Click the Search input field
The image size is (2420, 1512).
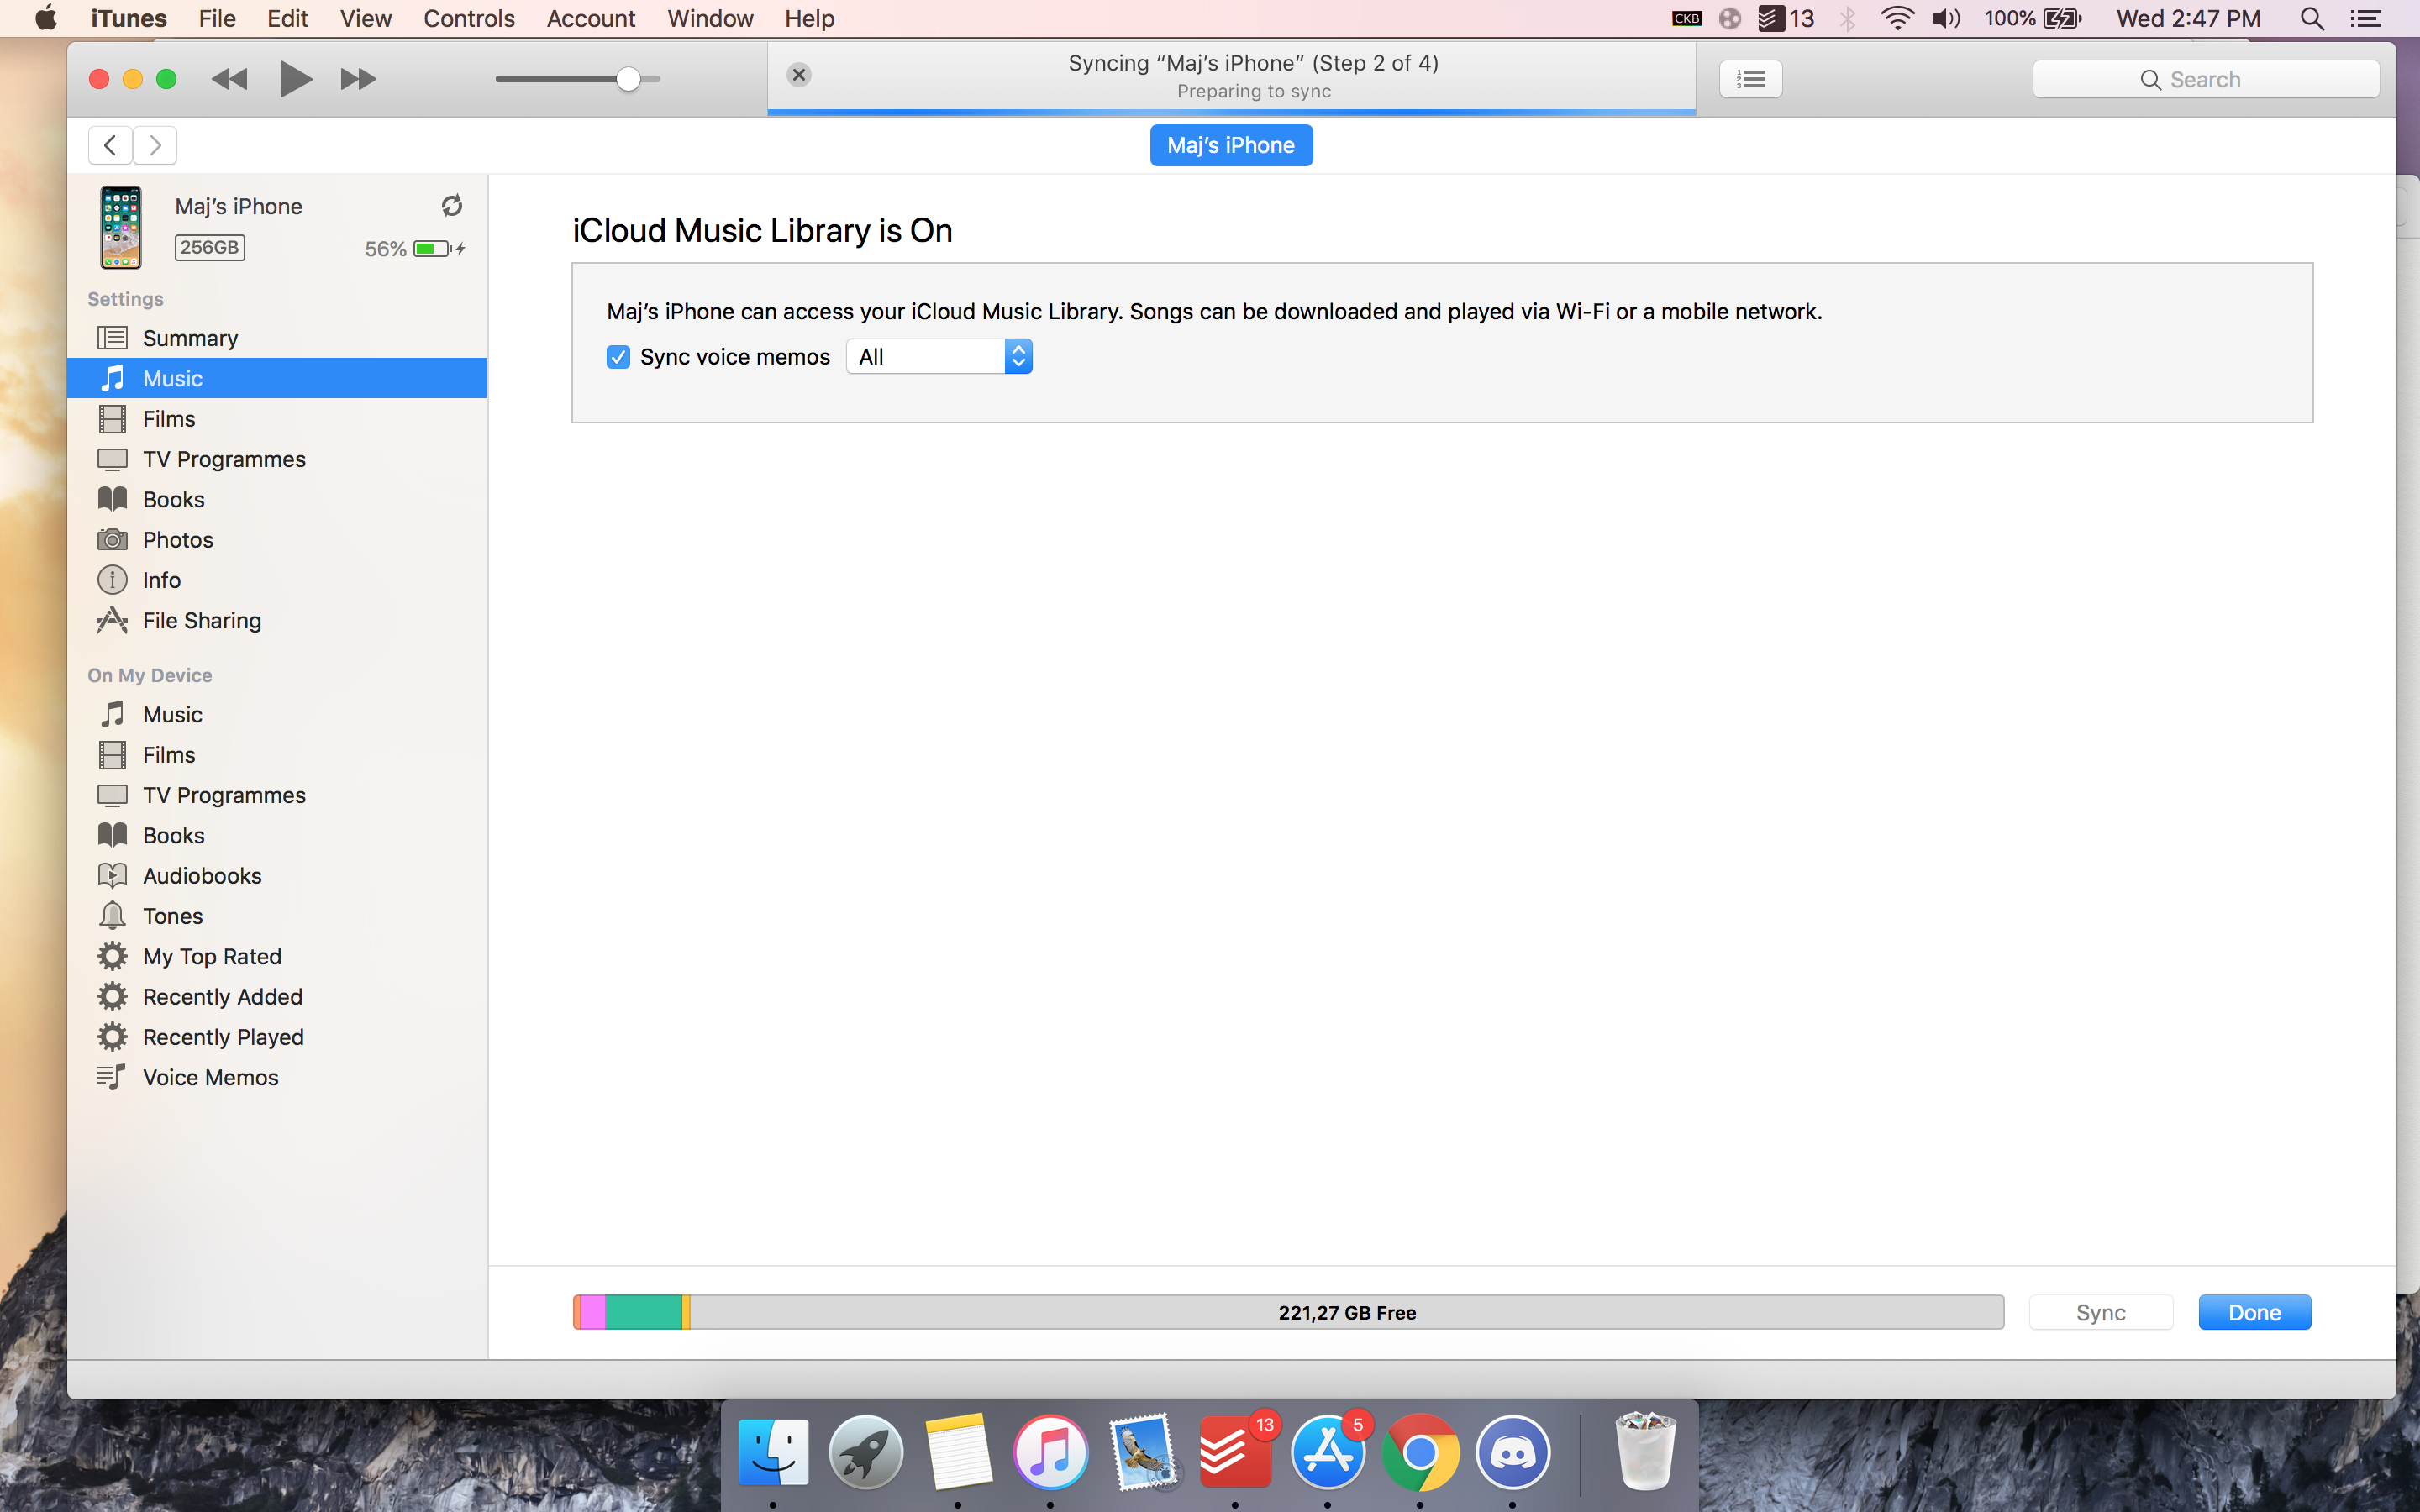[2205, 79]
